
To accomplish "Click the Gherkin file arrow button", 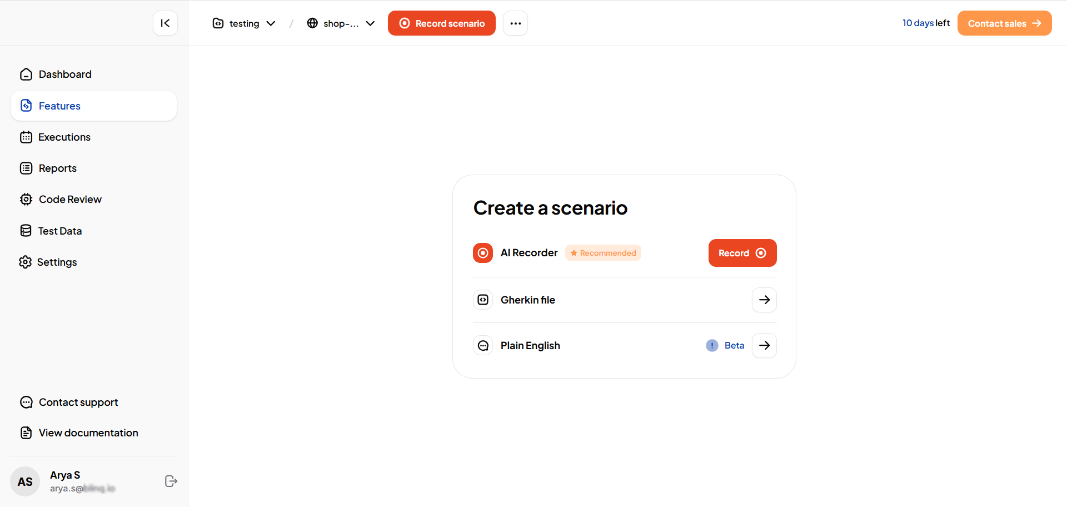I will [764, 300].
